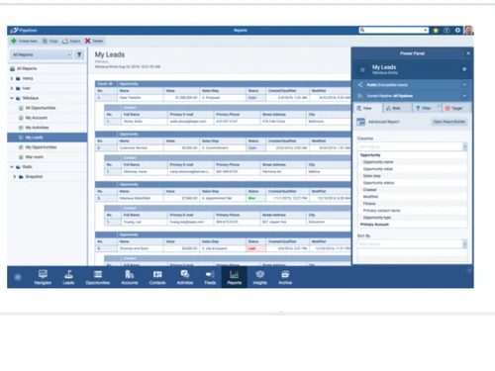Open the My Account report
The height and width of the screenshot is (371, 495).
pos(37,118)
